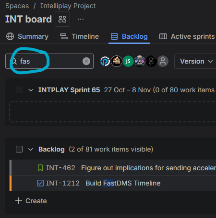This screenshot has width=216, height=218.
Task: Click the empty sprint drop zone
Action: [x=113, y=112]
